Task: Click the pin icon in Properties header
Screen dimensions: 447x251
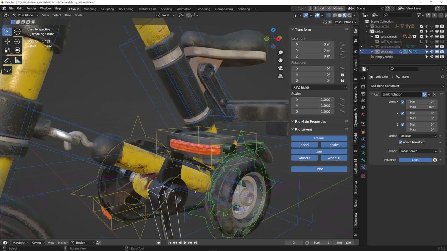Action: (x=442, y=77)
